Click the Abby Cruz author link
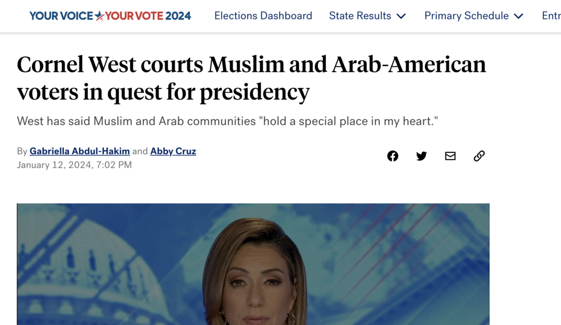561x325 pixels. tap(173, 151)
